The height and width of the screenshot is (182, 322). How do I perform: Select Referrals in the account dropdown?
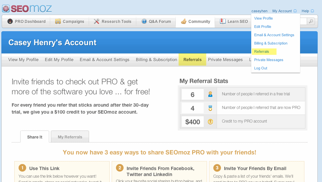(262, 51)
